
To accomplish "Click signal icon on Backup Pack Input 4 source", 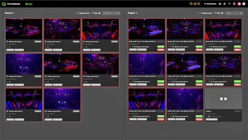I will 7,82.
